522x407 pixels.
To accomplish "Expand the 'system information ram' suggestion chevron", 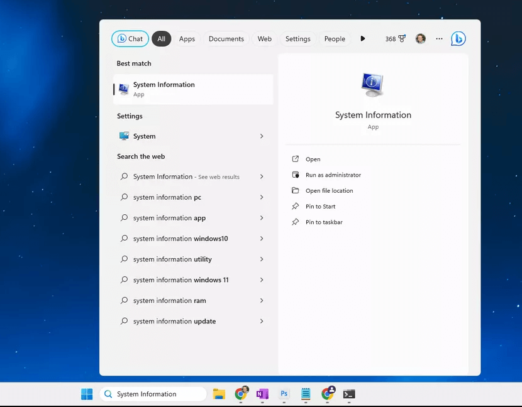I will coord(262,301).
